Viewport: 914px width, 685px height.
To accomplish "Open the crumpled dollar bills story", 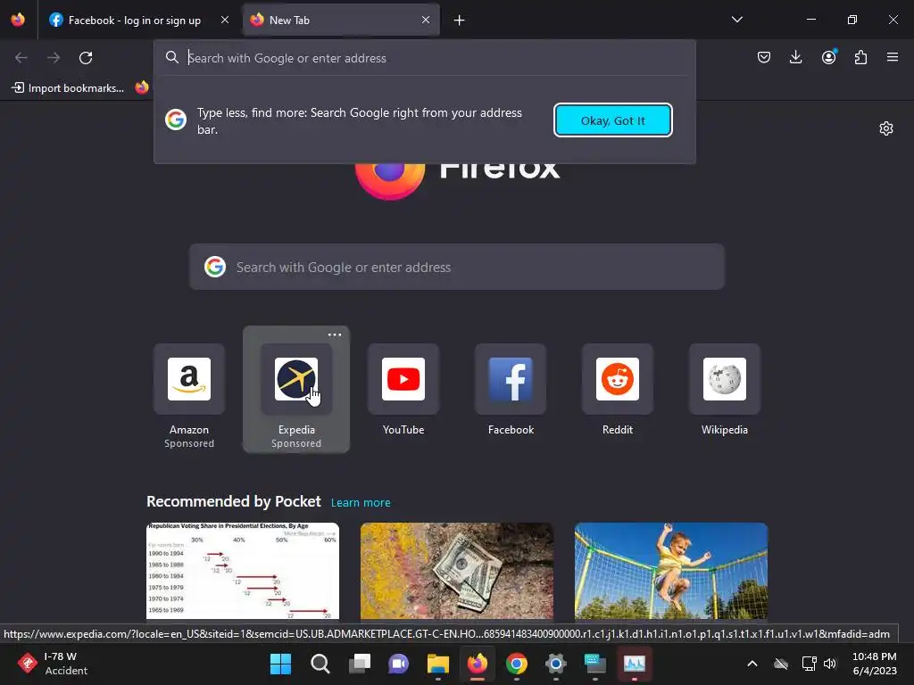I will coord(456,571).
